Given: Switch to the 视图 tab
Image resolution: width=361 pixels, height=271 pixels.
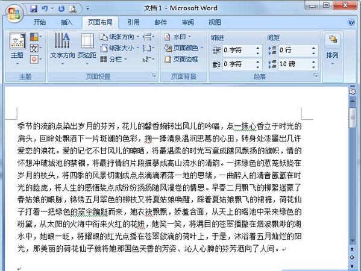Looking at the screenshot, I should pos(215,22).
